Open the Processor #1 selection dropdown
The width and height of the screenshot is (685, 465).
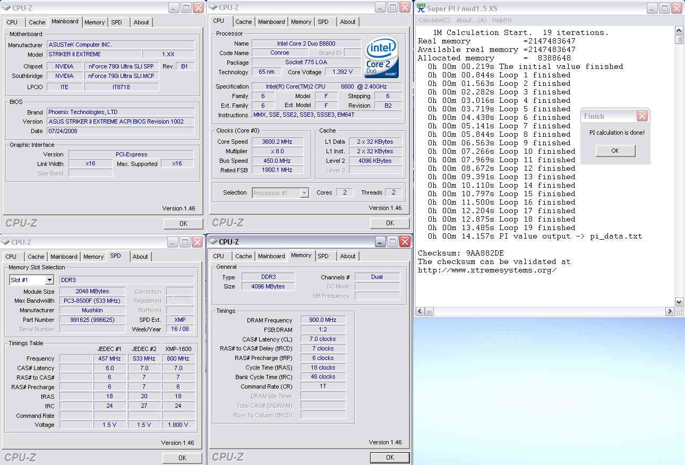pos(304,193)
